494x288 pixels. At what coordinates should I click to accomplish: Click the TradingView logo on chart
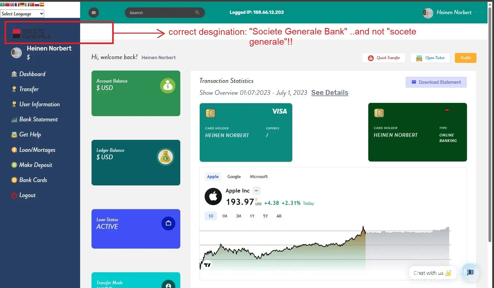207,265
